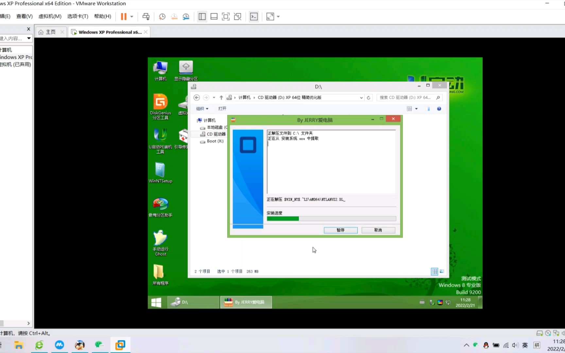The height and width of the screenshot is (353, 565).
Task: Go up one folder level in explorer
Action: point(221,97)
